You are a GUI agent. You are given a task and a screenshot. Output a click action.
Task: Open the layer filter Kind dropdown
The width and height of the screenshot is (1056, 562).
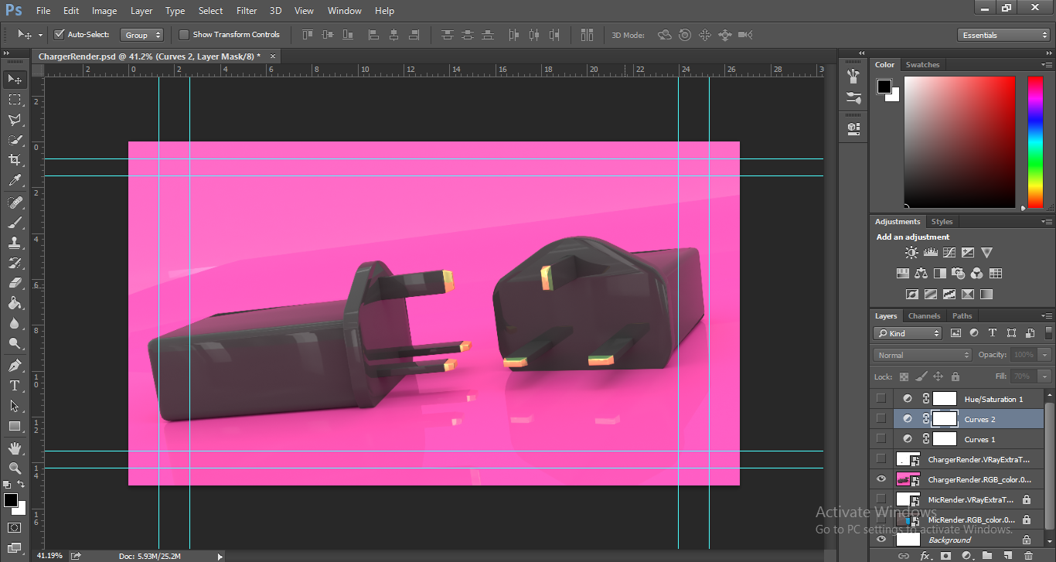908,333
